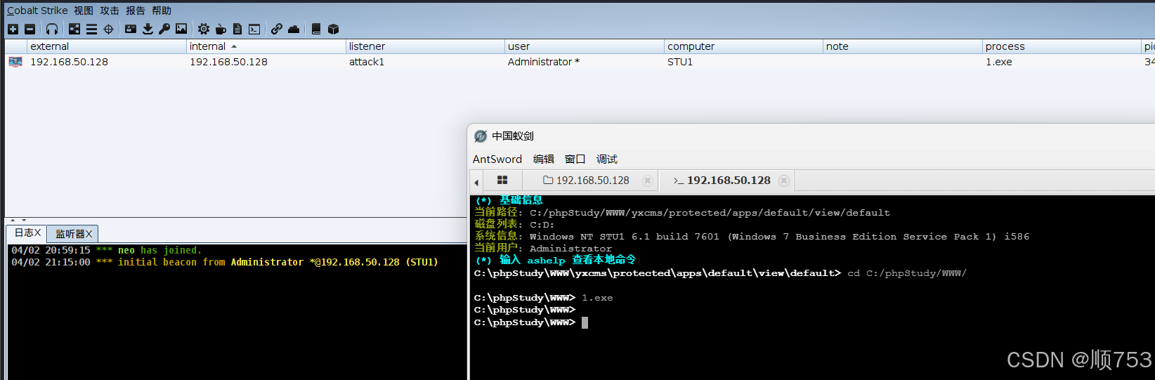This screenshot has width=1155, height=380.
Task: Open listeners with the headphones icon
Action: point(52,29)
